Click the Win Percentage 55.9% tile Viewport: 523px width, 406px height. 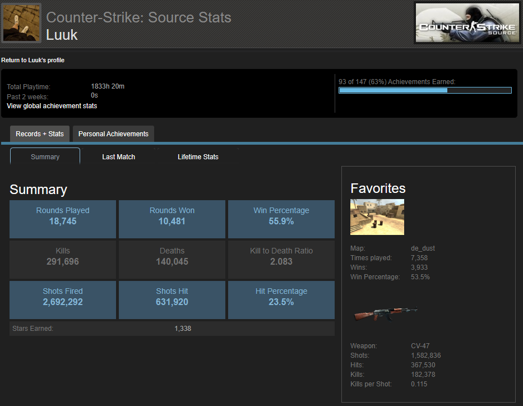click(281, 219)
